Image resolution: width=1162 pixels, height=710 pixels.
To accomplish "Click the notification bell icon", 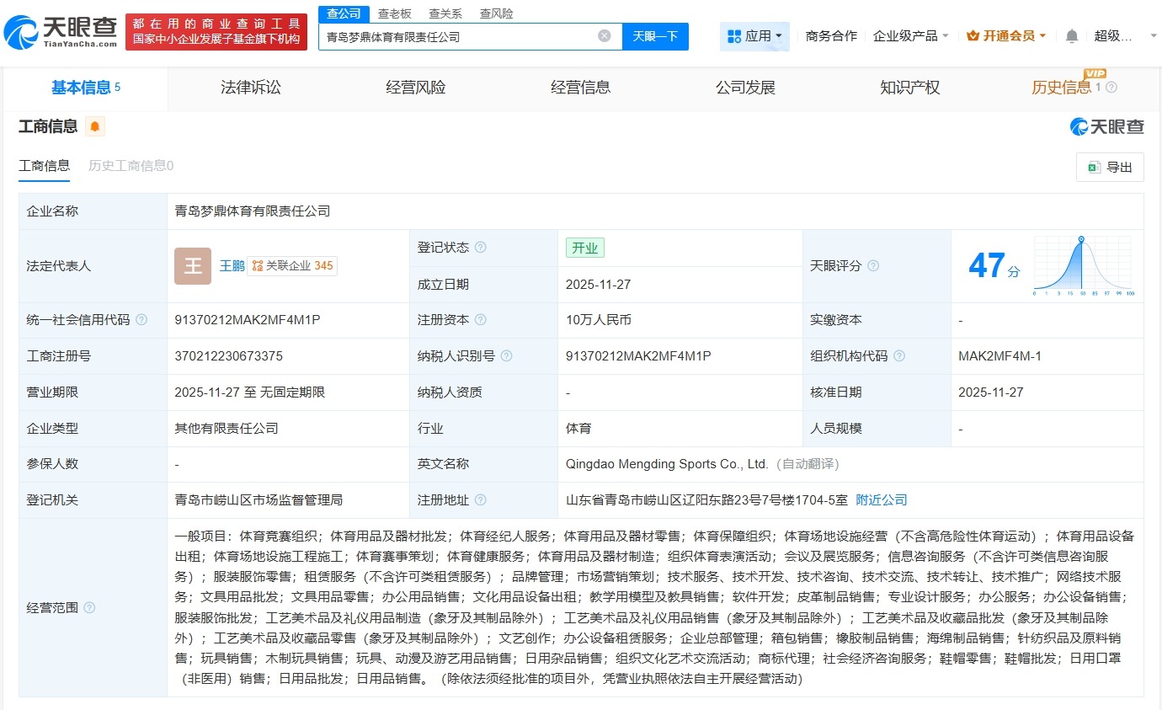I will tap(1069, 35).
